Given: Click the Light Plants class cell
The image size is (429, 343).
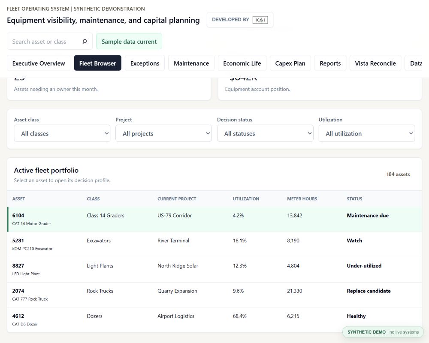Looking at the screenshot, I should pyautogui.click(x=100, y=266).
